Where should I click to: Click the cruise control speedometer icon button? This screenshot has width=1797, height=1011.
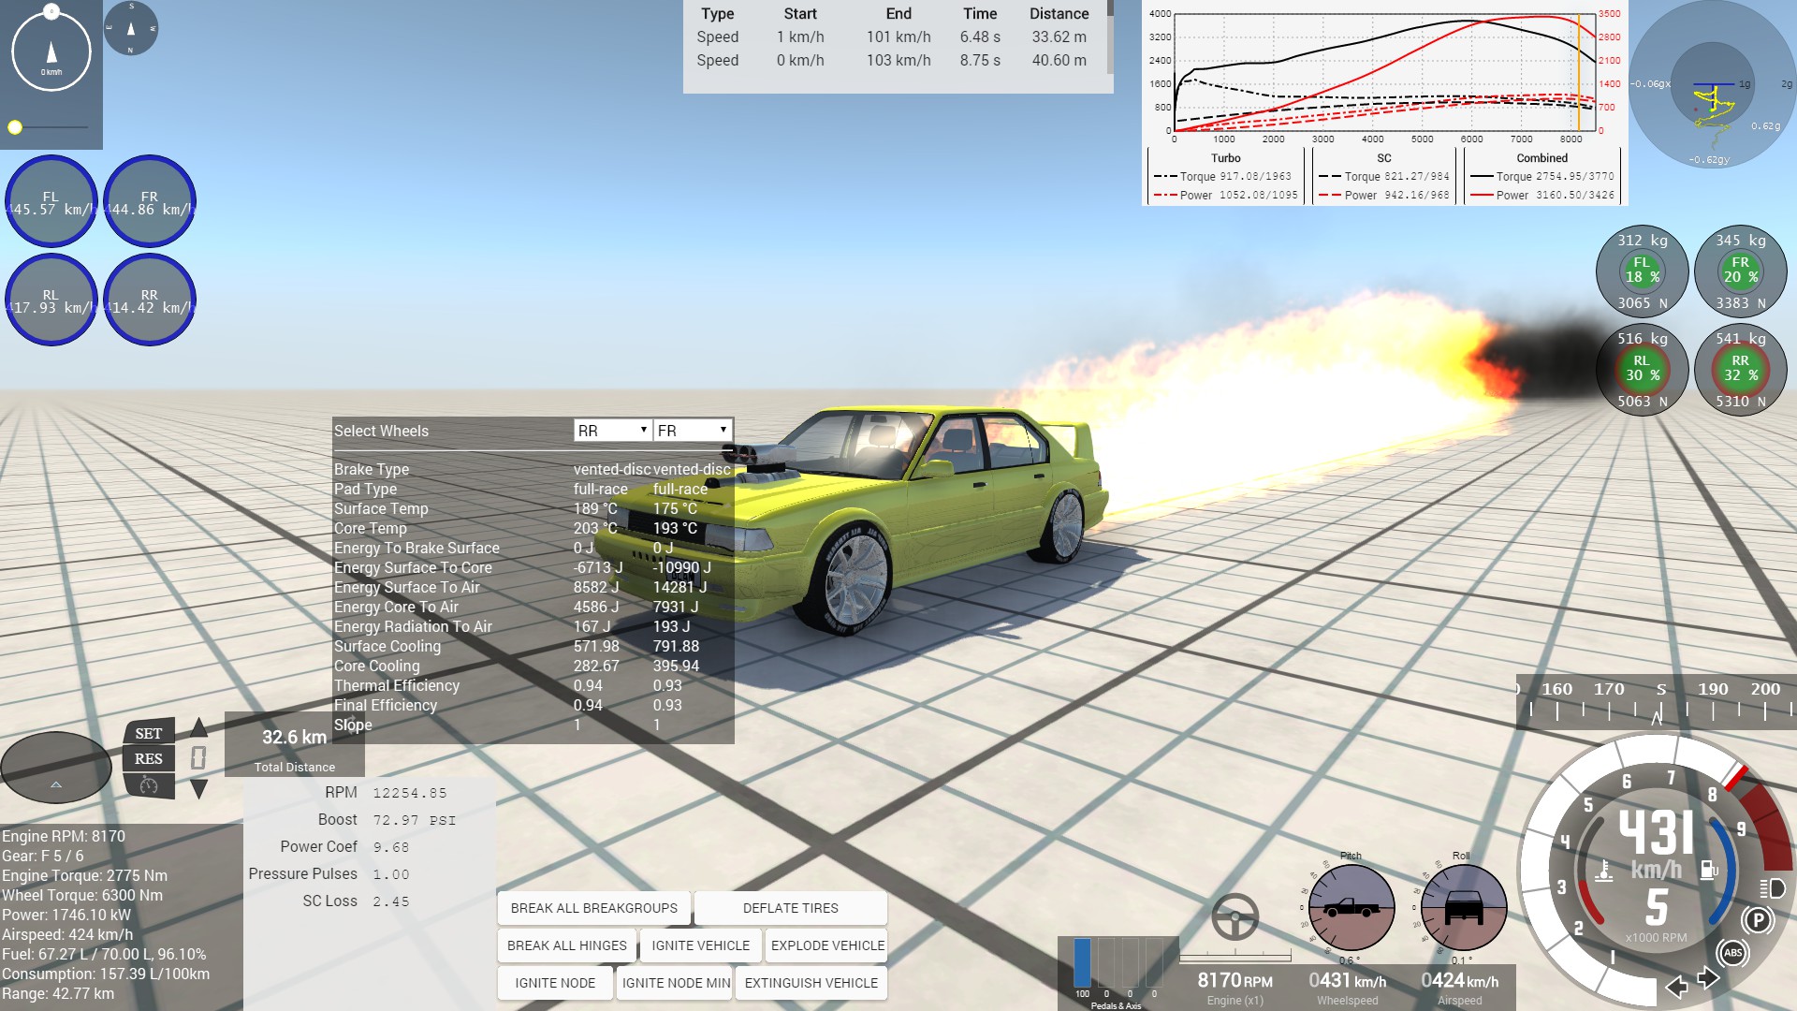pyautogui.click(x=149, y=785)
